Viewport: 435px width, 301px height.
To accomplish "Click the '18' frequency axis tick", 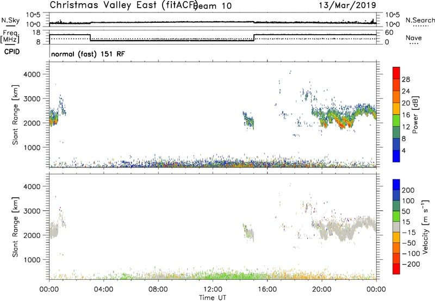I will click(36, 33).
